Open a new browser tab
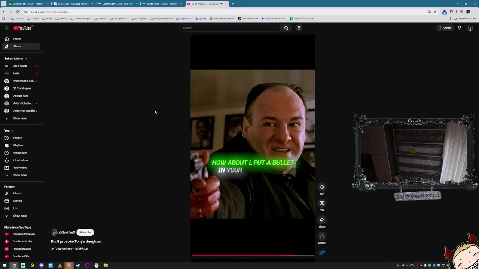 click(232, 4)
